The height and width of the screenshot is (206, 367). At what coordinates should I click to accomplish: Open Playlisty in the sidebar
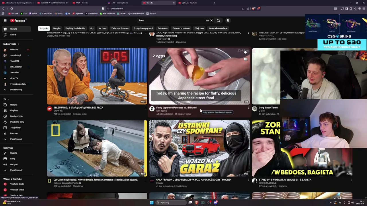click(16, 110)
